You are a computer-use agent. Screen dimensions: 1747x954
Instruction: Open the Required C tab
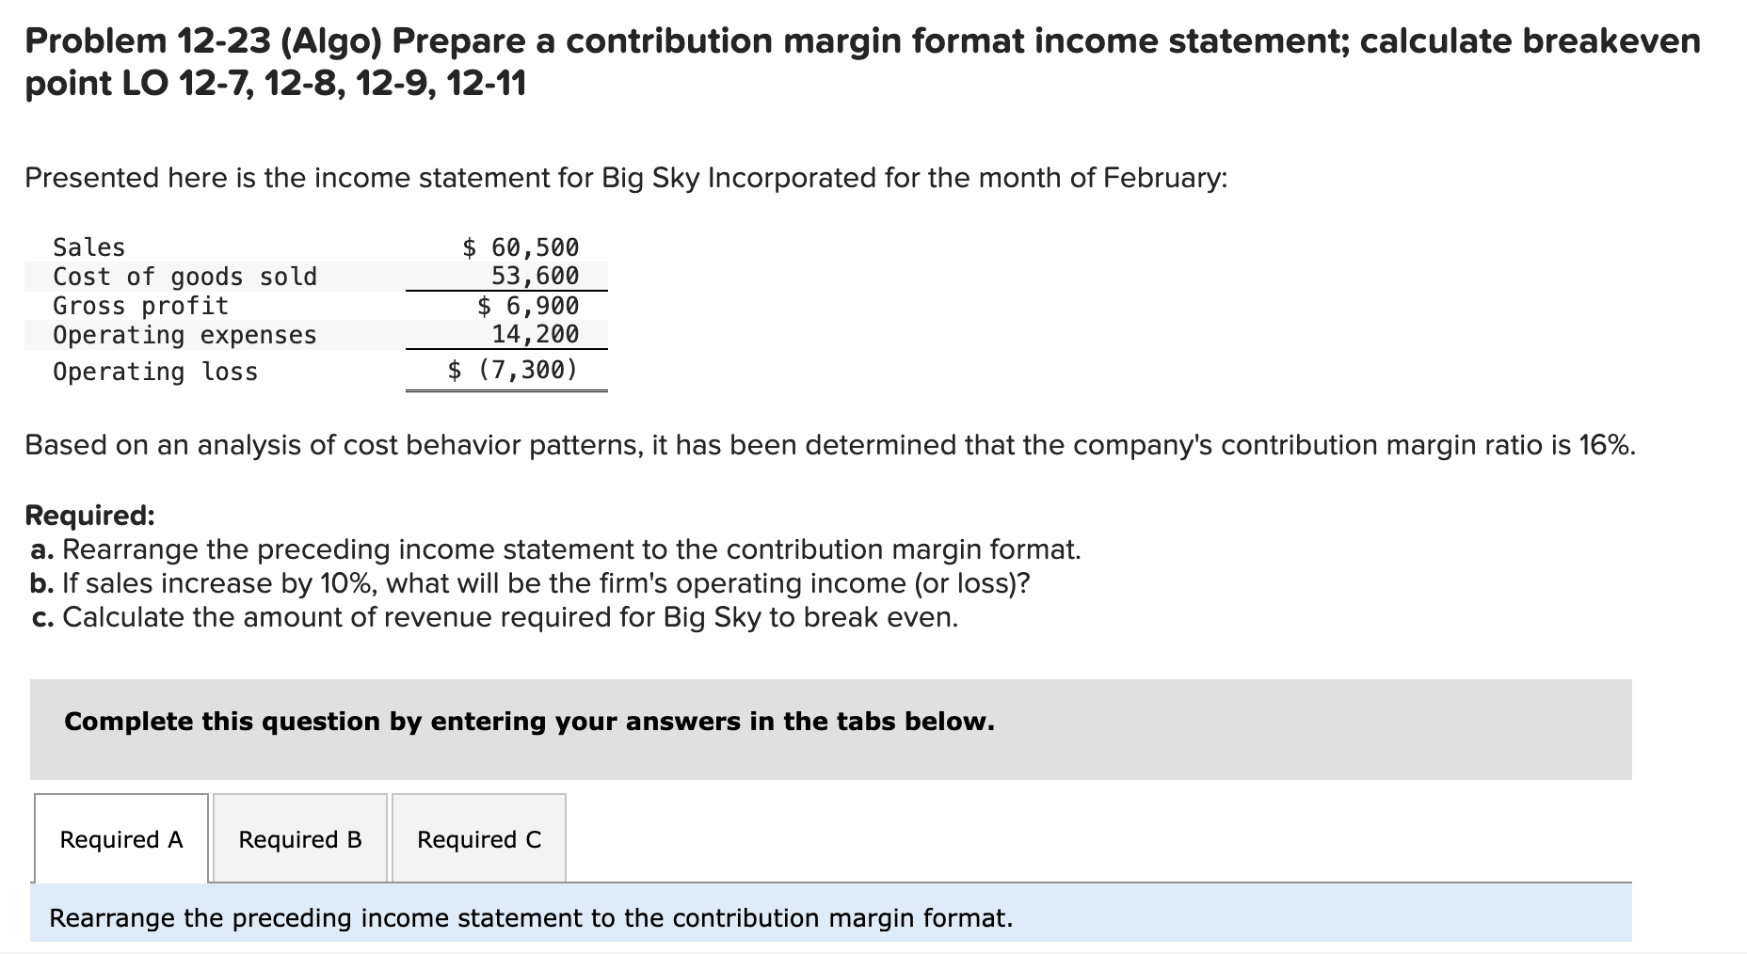click(478, 839)
